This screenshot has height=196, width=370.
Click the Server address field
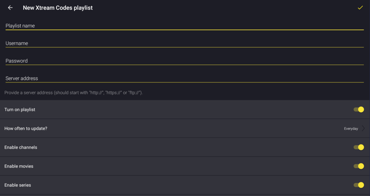pos(185,78)
